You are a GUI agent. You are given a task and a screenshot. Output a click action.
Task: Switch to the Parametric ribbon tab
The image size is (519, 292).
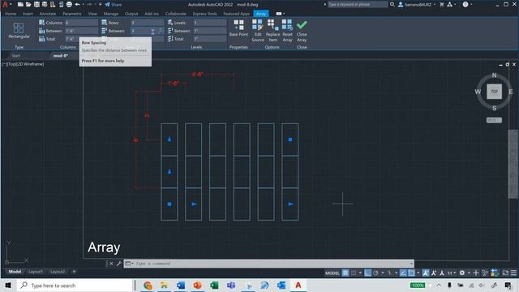click(72, 14)
